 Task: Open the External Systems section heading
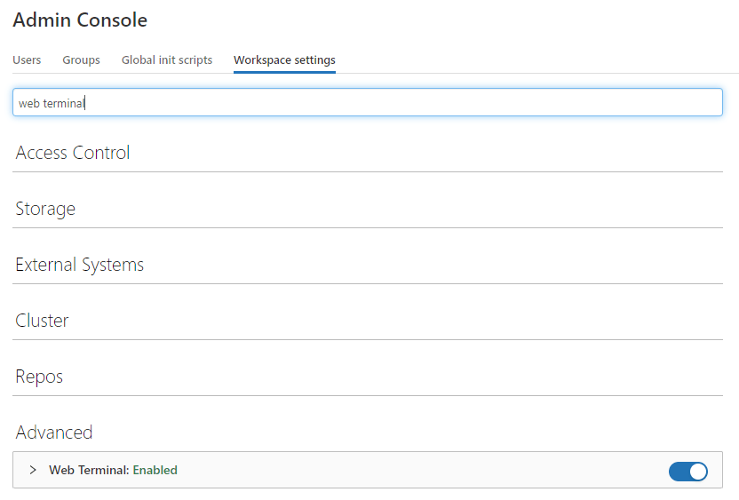[80, 265]
